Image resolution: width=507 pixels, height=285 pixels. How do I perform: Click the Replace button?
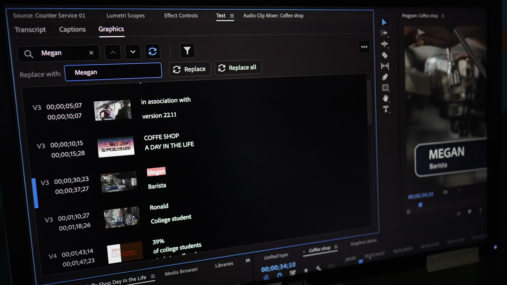tap(190, 69)
